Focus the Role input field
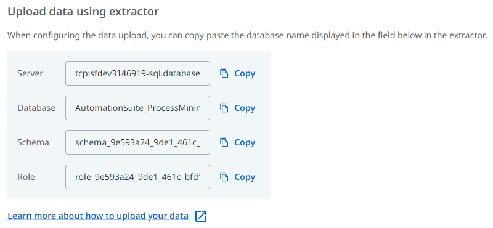This screenshot has width=493, height=228. [137, 177]
